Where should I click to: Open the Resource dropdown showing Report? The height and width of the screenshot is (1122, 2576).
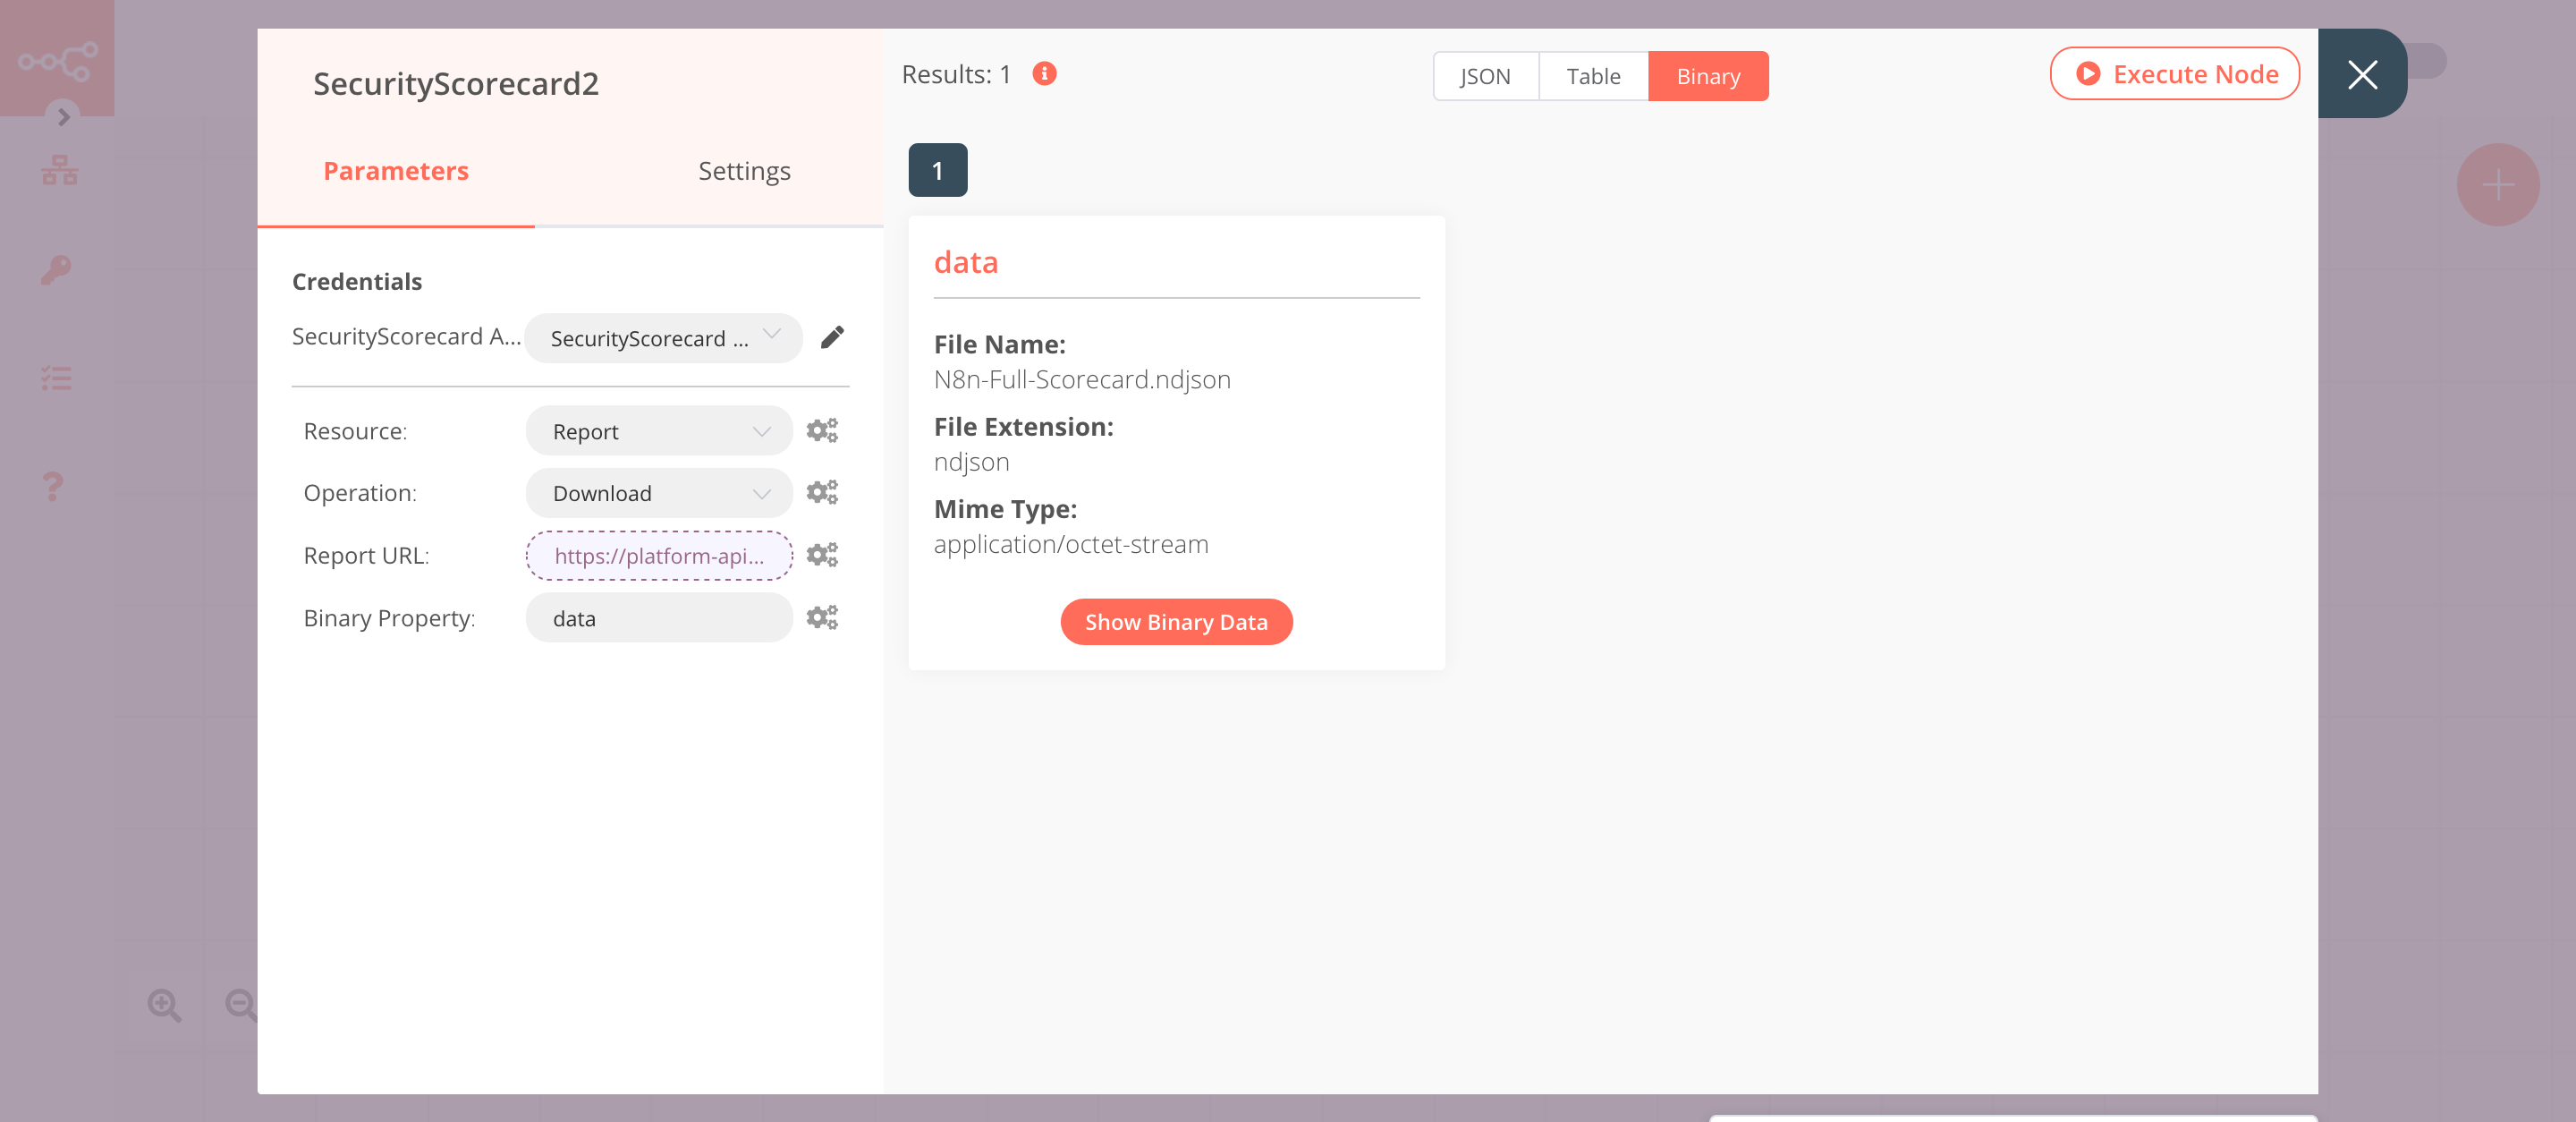pyautogui.click(x=658, y=430)
